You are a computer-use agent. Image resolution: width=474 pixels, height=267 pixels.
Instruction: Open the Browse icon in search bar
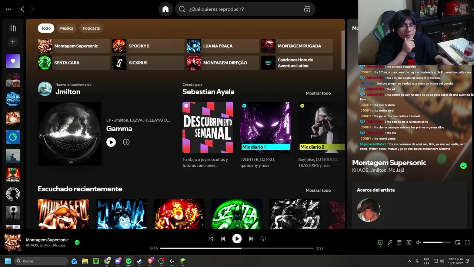(x=307, y=9)
